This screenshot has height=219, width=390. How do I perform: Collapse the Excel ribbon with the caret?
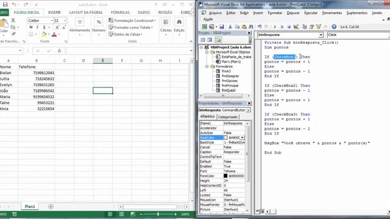point(191,41)
